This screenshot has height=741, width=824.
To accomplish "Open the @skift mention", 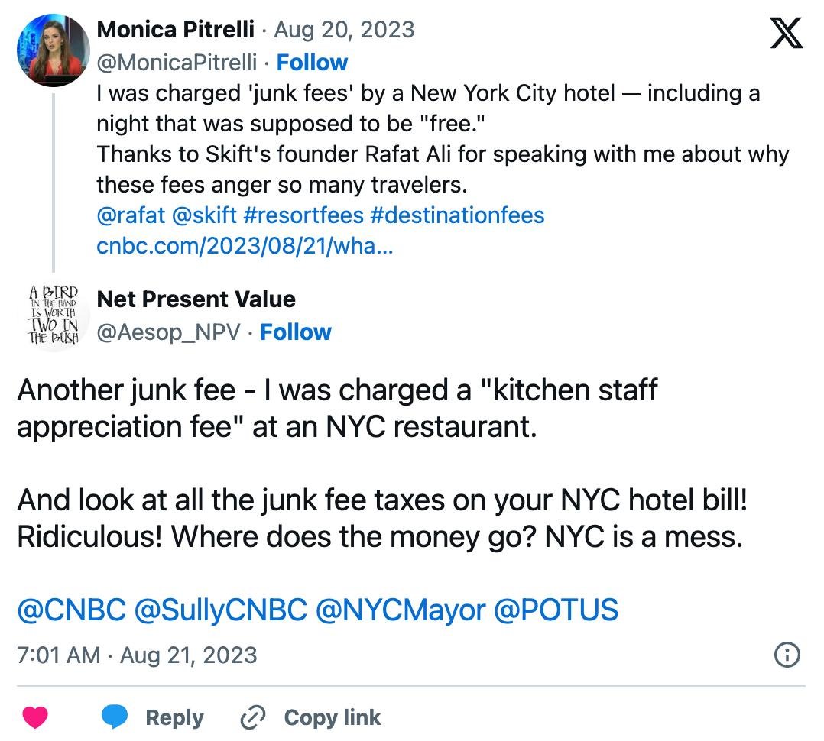I will [204, 215].
